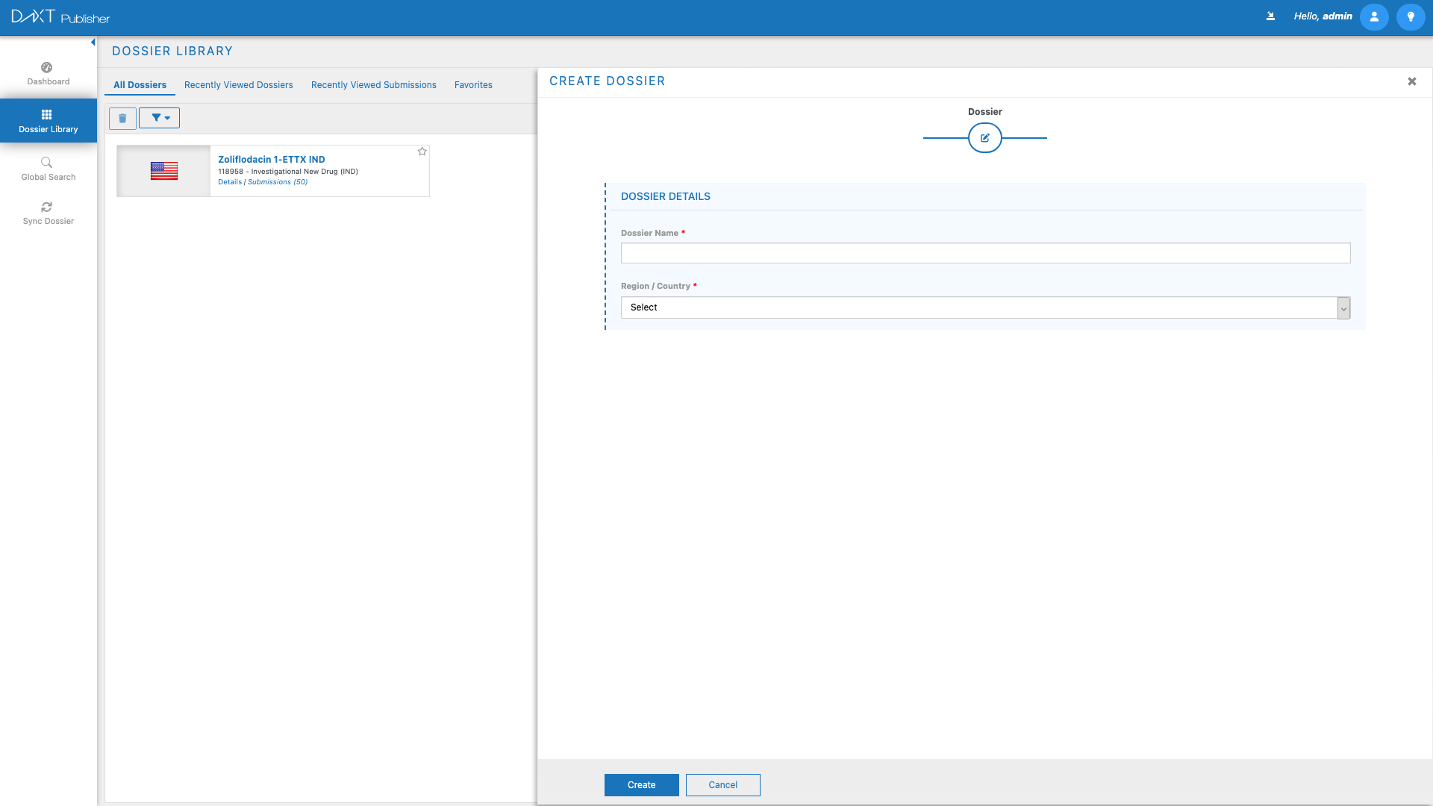This screenshot has width=1433, height=806.
Task: Click the delete (trash) icon above dossier list
Action: (122, 118)
